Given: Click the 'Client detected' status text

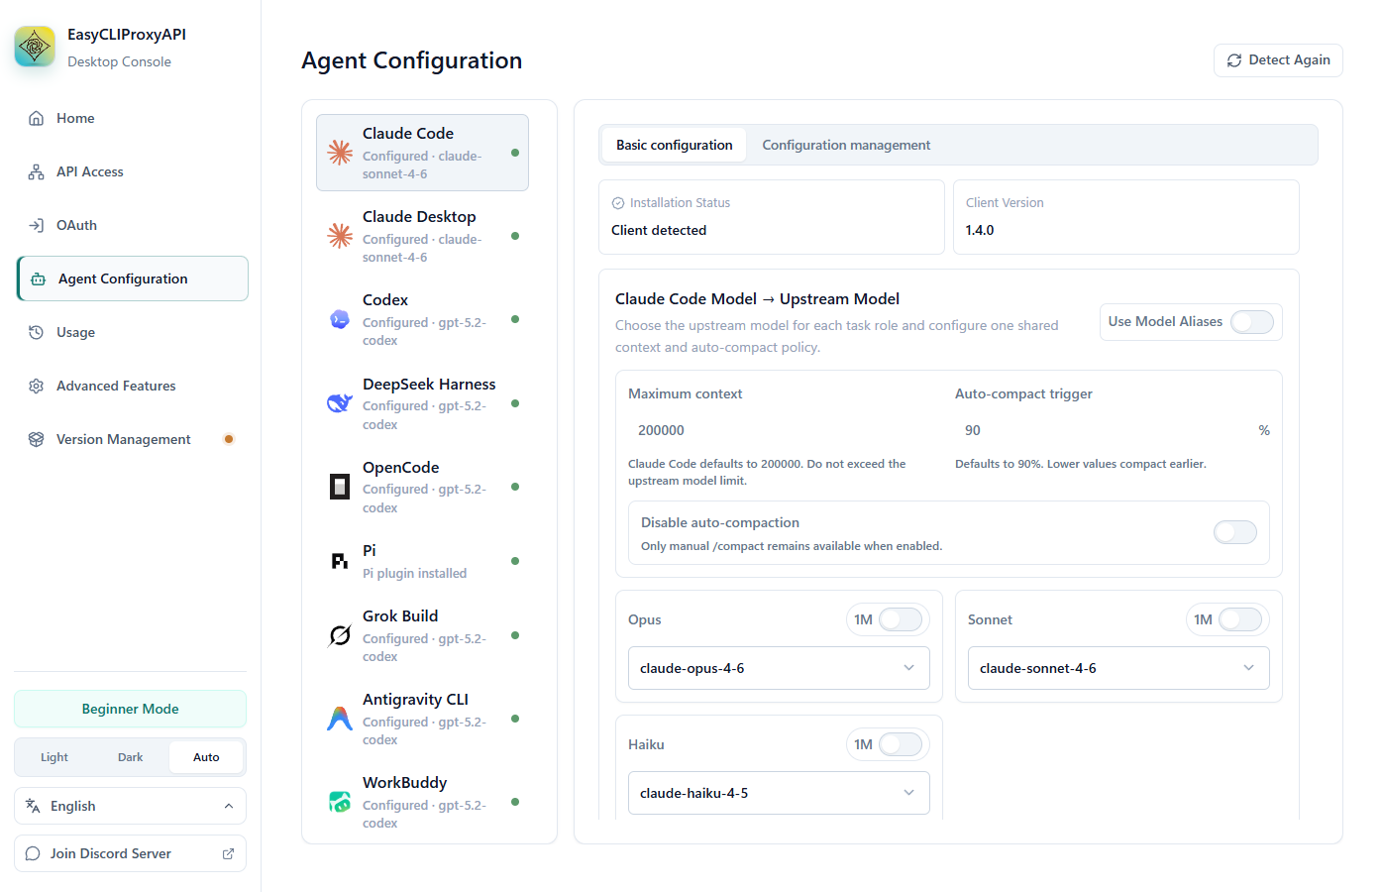Looking at the screenshot, I should tap(659, 230).
